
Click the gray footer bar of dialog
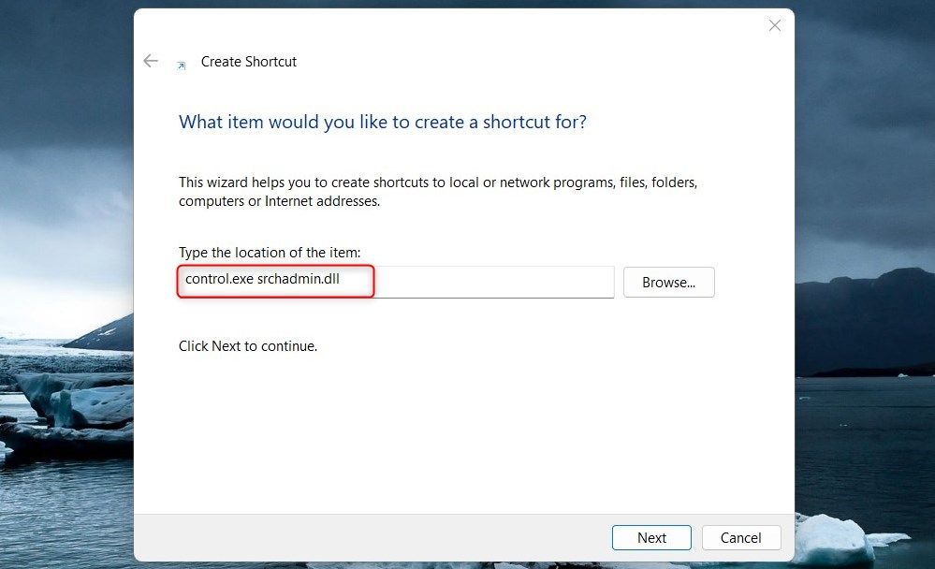[x=370, y=537]
